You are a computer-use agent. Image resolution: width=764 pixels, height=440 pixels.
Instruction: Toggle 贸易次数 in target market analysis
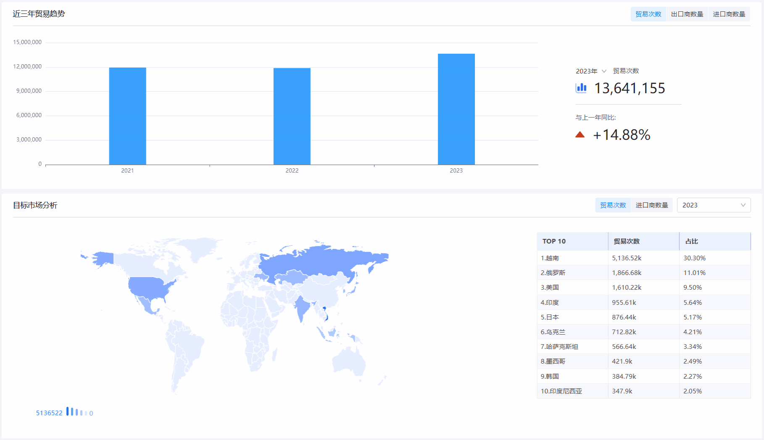(x=613, y=205)
